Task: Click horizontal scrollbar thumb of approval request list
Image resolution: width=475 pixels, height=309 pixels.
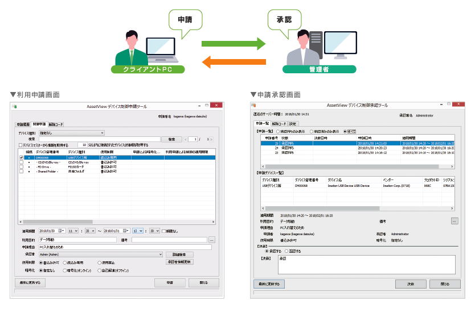Action: tap(352, 166)
